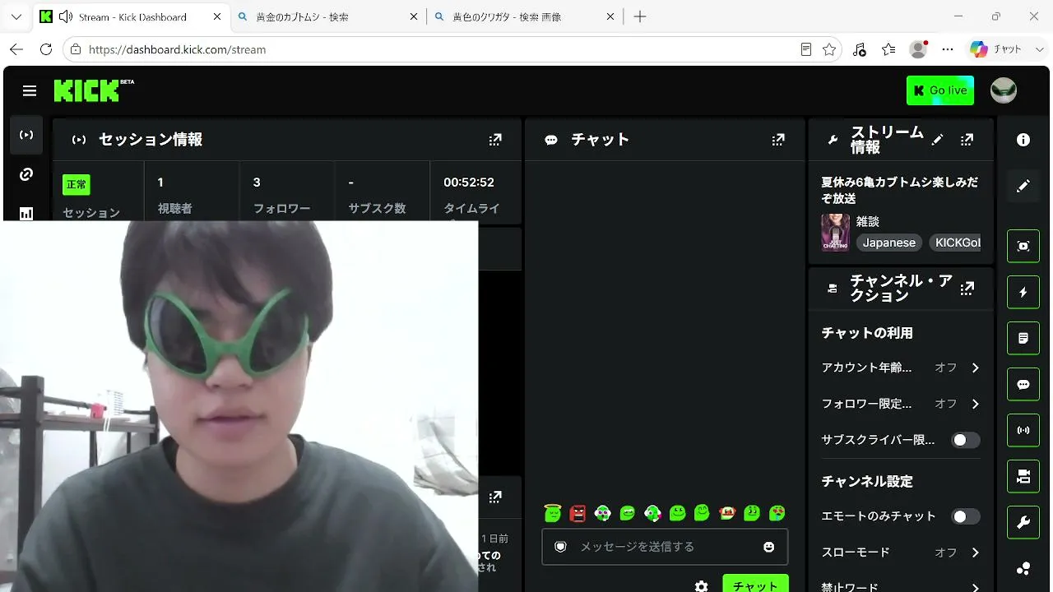Viewport: 1053px width, 592px height.
Task: Open the browser tab list dropdown
Action: (x=16, y=16)
